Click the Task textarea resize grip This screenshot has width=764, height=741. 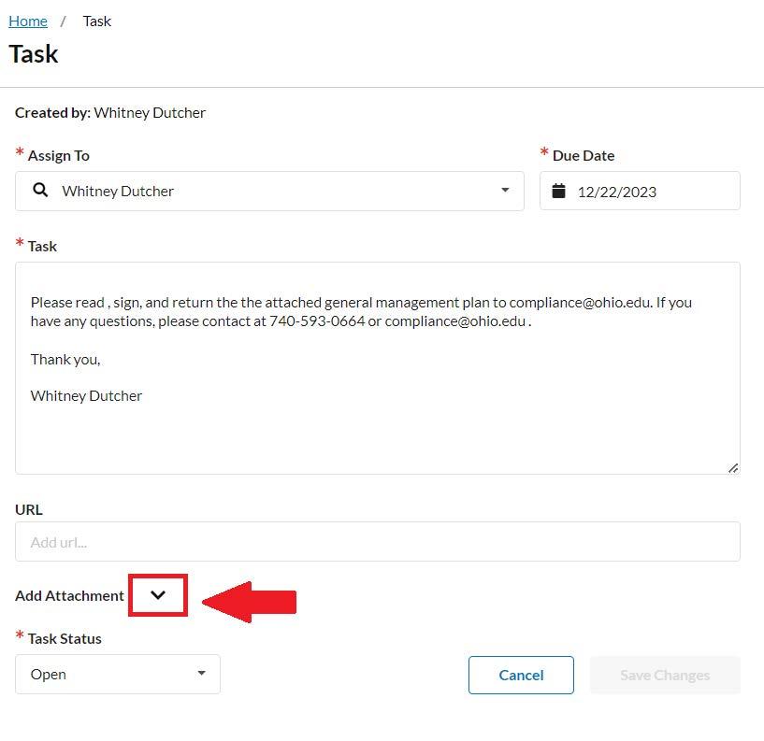coord(733,468)
